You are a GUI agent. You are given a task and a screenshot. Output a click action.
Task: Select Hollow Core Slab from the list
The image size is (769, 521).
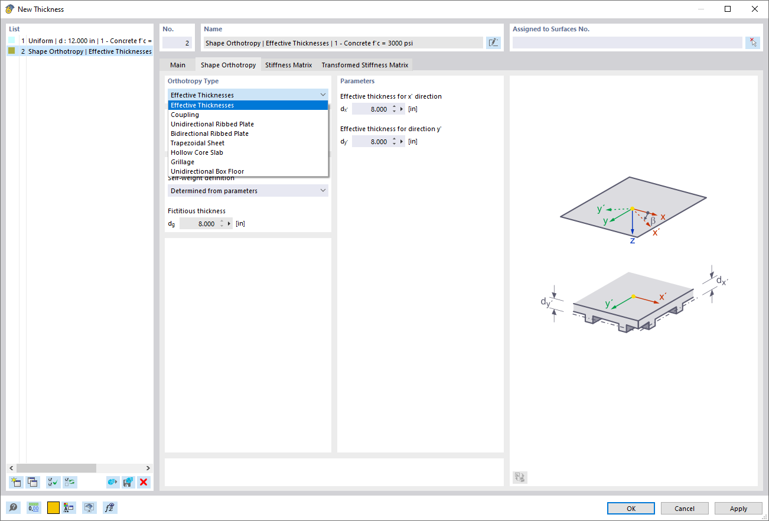(x=197, y=152)
